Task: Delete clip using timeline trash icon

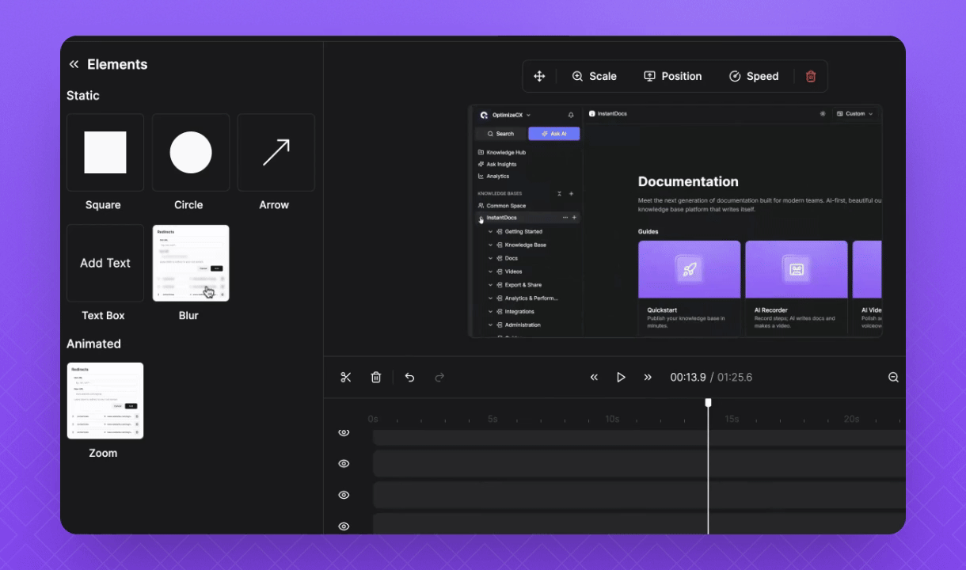Action: pos(376,378)
